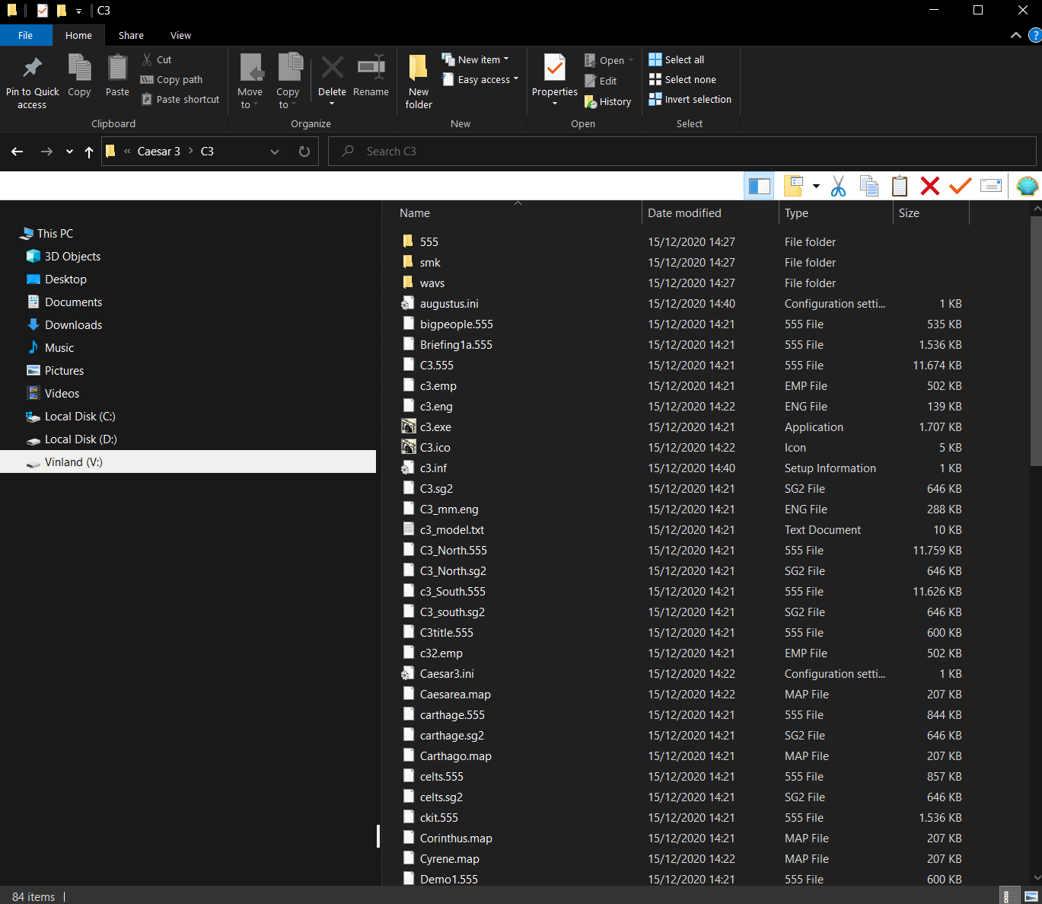Click Edit in the Open group
This screenshot has width=1042, height=904.
[601, 81]
